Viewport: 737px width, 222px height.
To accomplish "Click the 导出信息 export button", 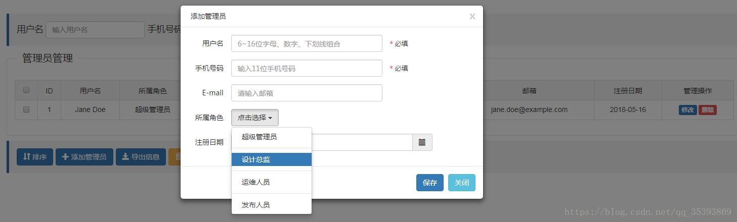I will point(141,157).
